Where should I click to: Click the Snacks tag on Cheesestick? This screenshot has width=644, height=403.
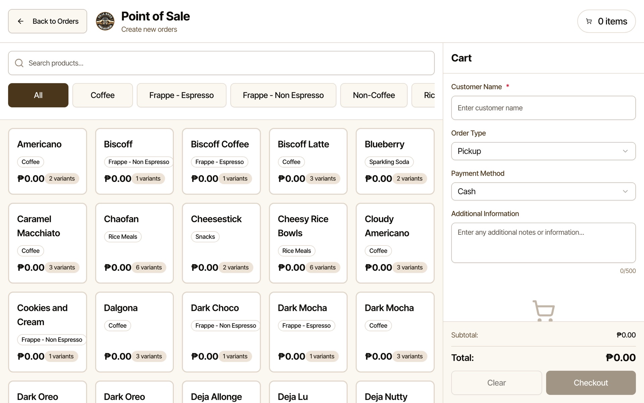point(205,237)
